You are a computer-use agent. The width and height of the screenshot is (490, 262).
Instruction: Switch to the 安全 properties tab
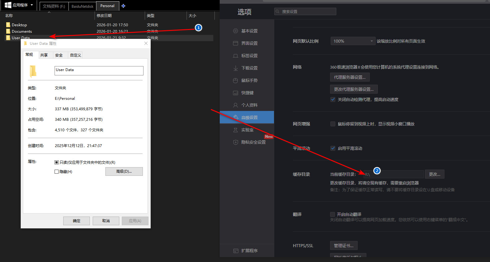[59, 55]
